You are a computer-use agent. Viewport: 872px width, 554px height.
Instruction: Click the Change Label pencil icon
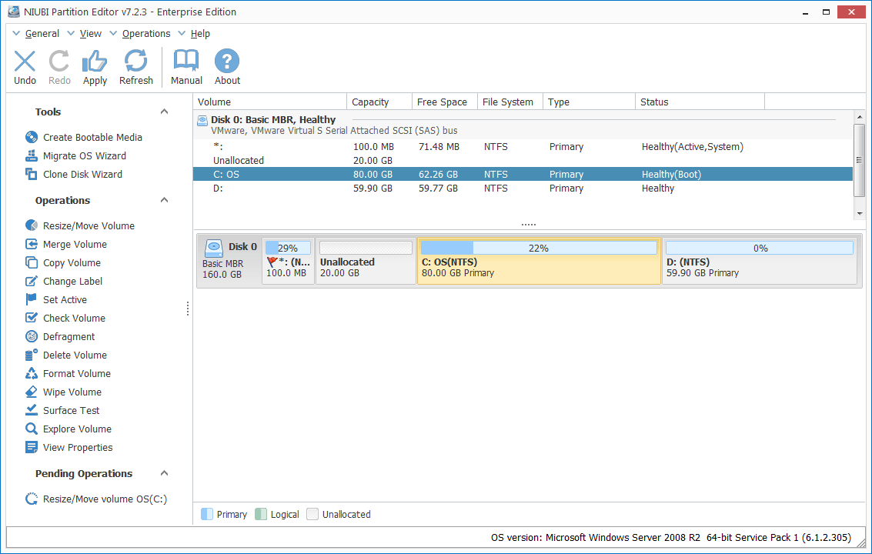tap(32, 281)
